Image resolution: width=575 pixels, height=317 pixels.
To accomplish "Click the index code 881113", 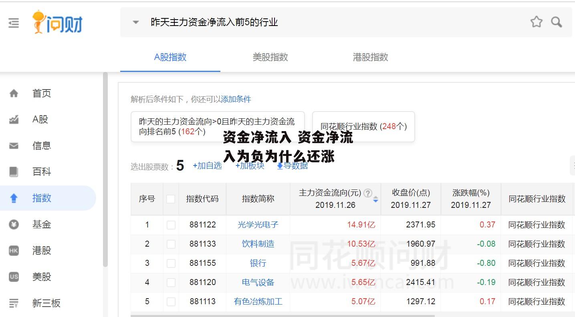I will (x=202, y=302).
